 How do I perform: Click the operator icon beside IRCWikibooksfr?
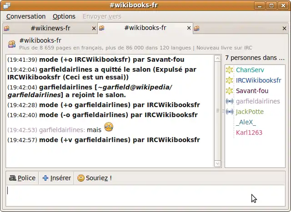(x=230, y=80)
